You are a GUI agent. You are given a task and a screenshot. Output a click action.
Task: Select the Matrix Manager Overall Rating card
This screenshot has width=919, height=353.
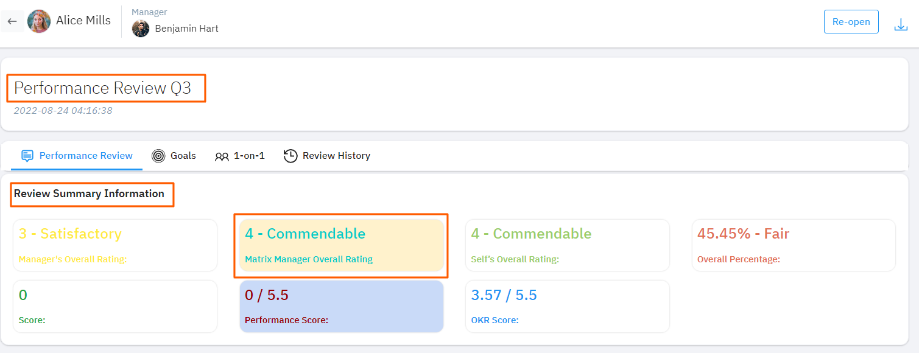tap(342, 245)
